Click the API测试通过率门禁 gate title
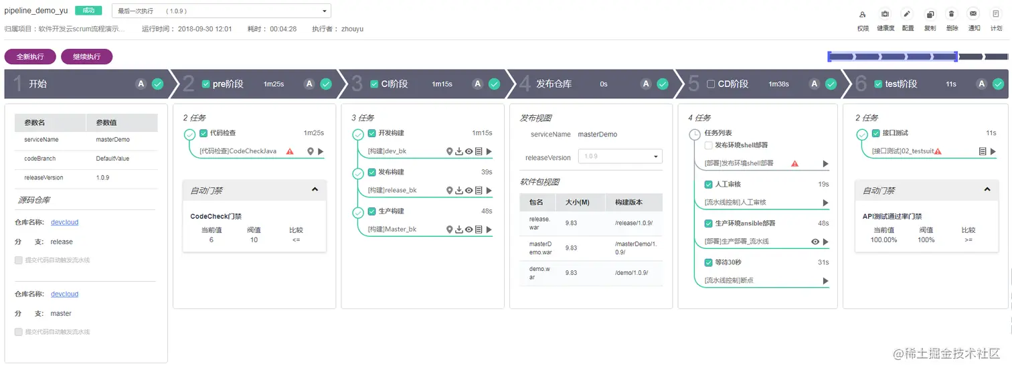This screenshot has height=372, width=1012. pos(892,217)
